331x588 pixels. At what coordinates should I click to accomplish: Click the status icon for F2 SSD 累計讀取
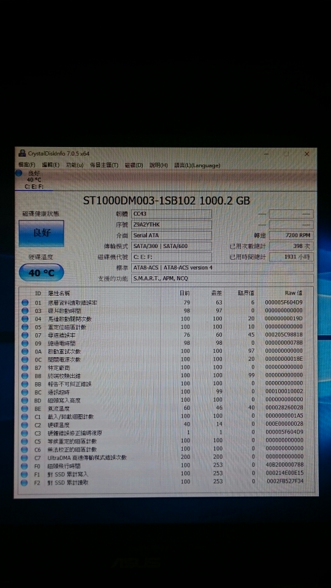[x=25, y=482]
